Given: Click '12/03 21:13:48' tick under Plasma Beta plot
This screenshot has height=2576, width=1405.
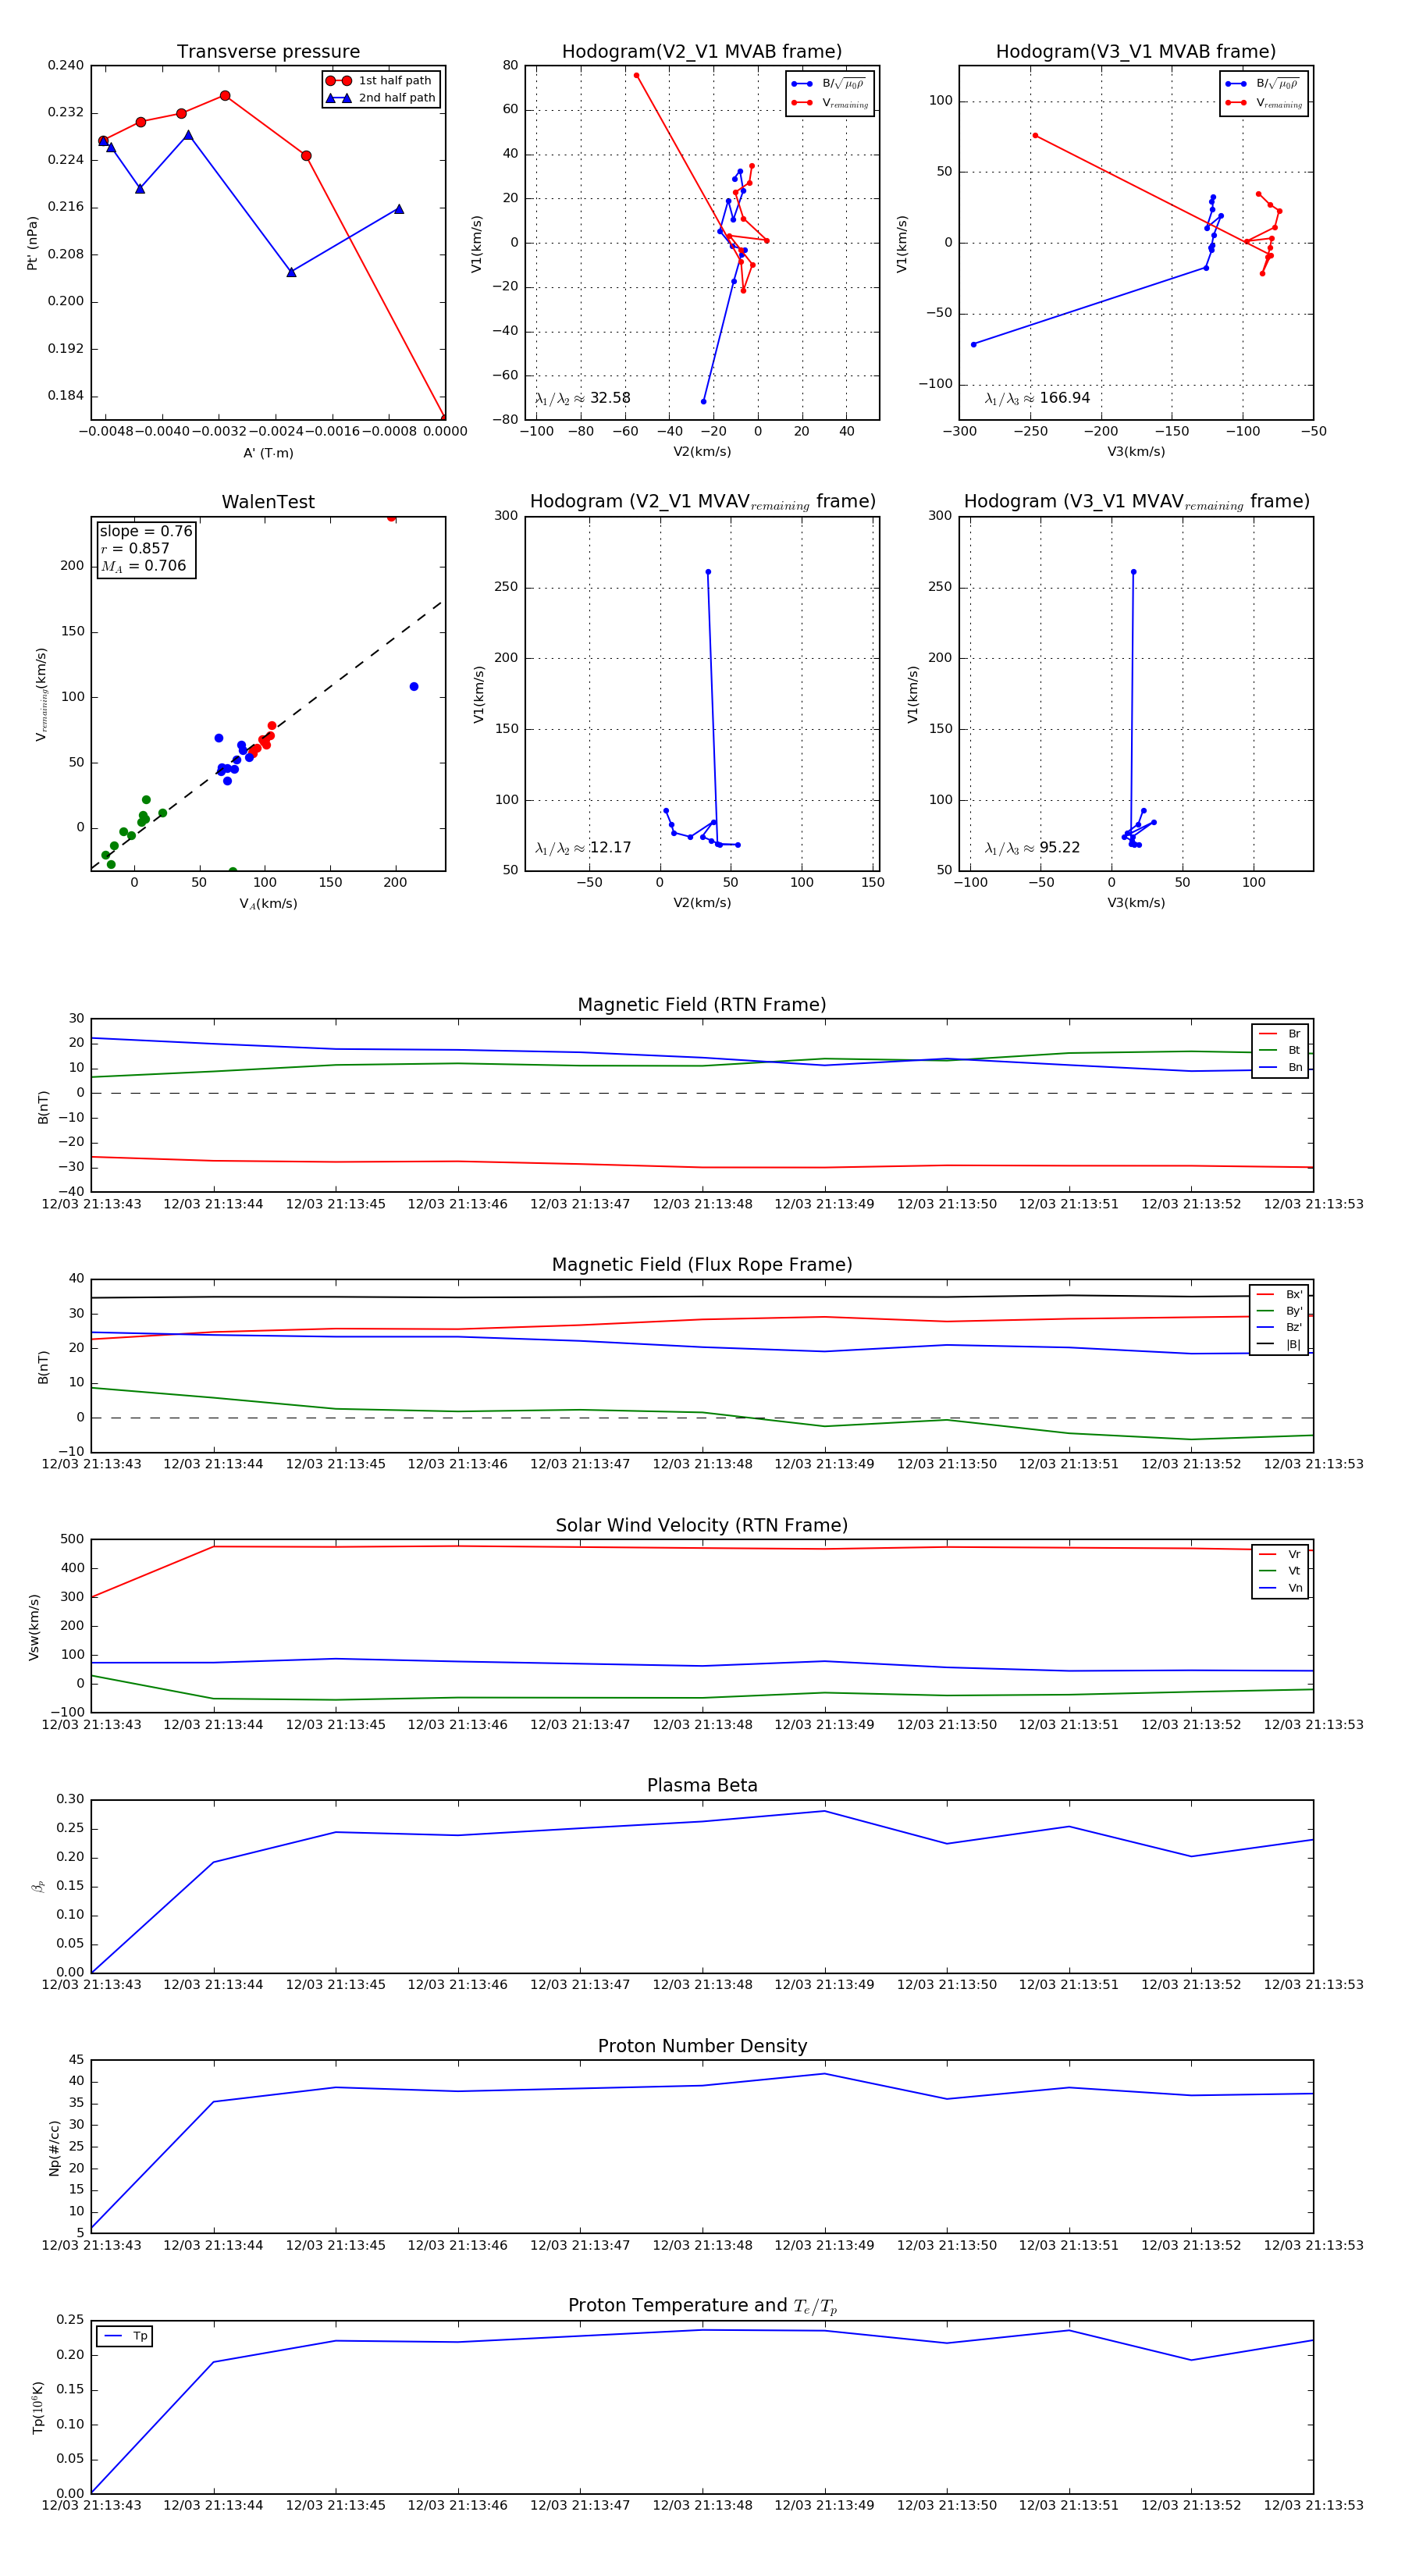Looking at the screenshot, I should [x=702, y=1985].
